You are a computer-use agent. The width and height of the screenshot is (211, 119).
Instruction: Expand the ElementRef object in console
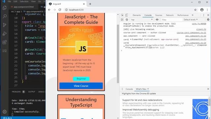(x=131, y=39)
